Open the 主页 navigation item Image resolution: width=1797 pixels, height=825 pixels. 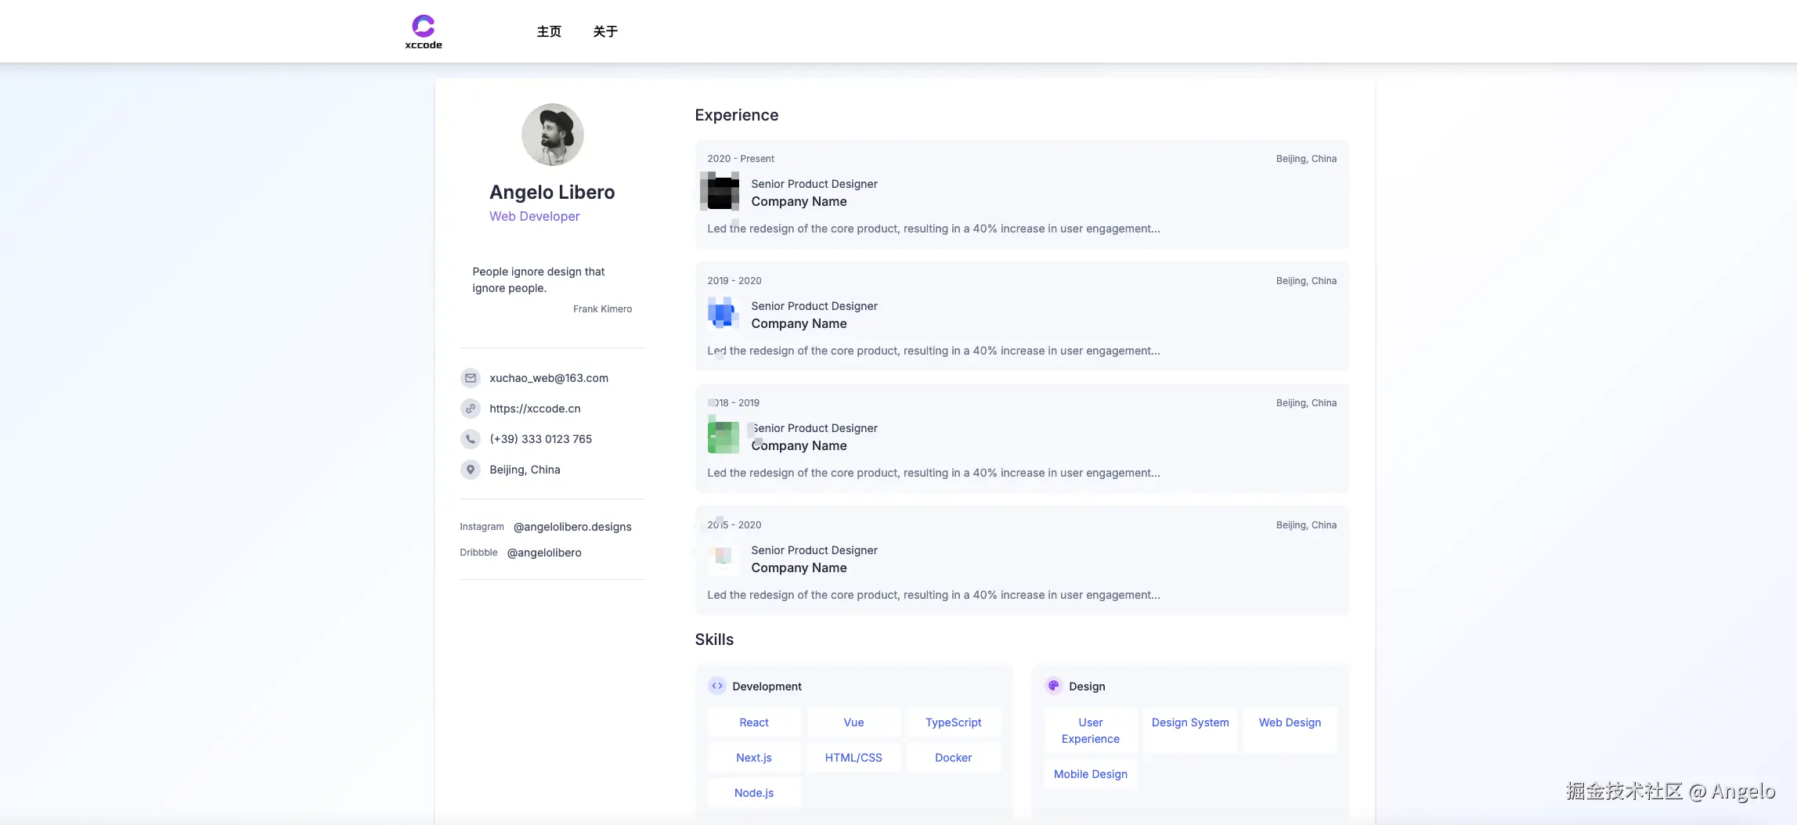pyautogui.click(x=549, y=31)
